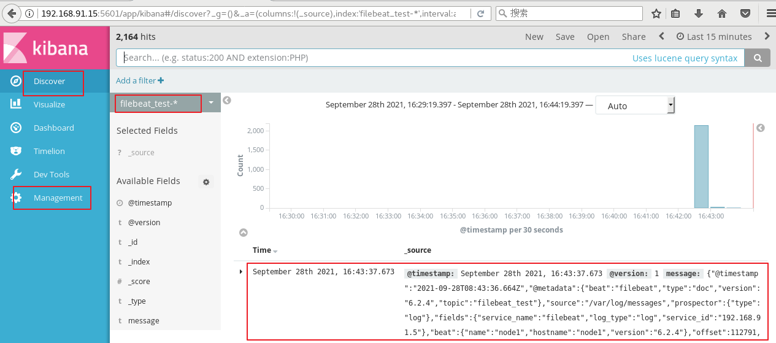This screenshot has width=776, height=343.
Task: Select the @timestamp field
Action: (150, 203)
